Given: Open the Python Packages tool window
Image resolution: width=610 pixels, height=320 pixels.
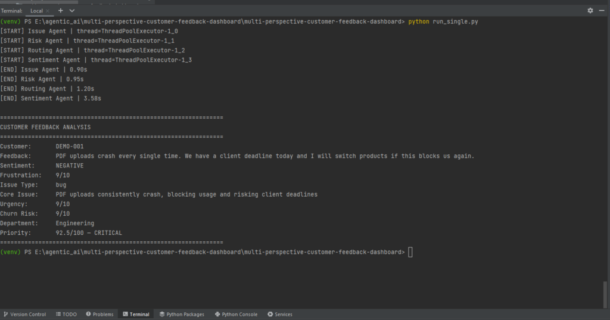Looking at the screenshot, I should [182, 314].
